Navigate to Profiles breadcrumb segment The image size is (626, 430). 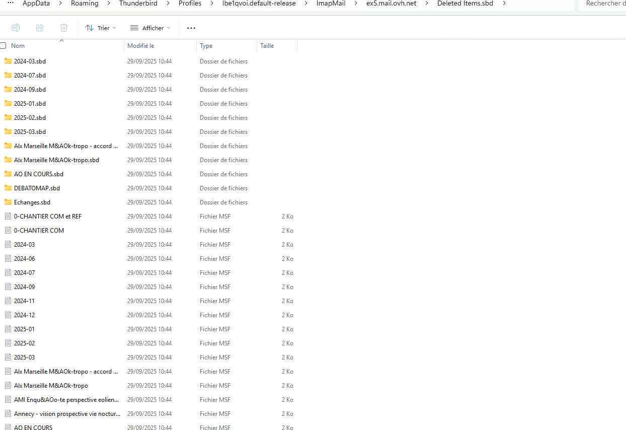click(190, 4)
